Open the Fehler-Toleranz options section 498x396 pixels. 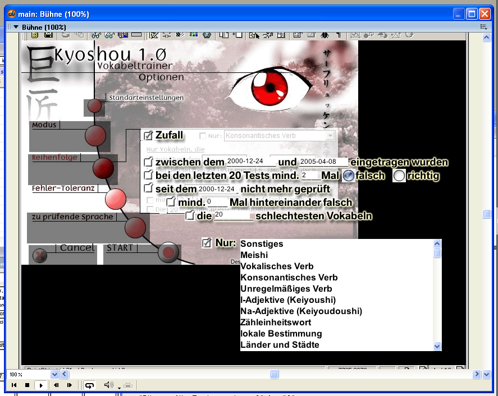[x=116, y=198]
